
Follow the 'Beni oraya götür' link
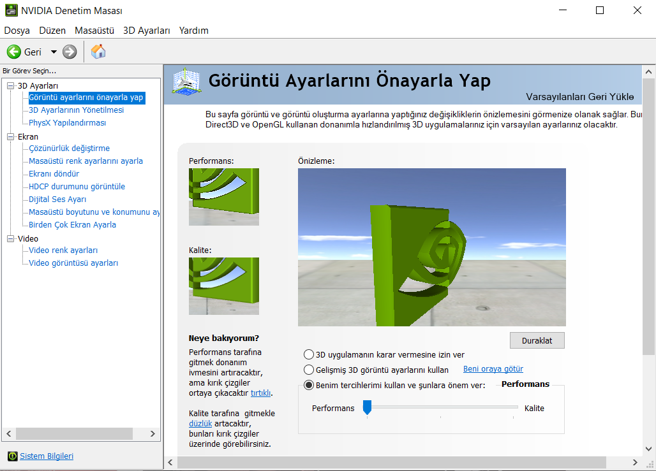[493, 369]
